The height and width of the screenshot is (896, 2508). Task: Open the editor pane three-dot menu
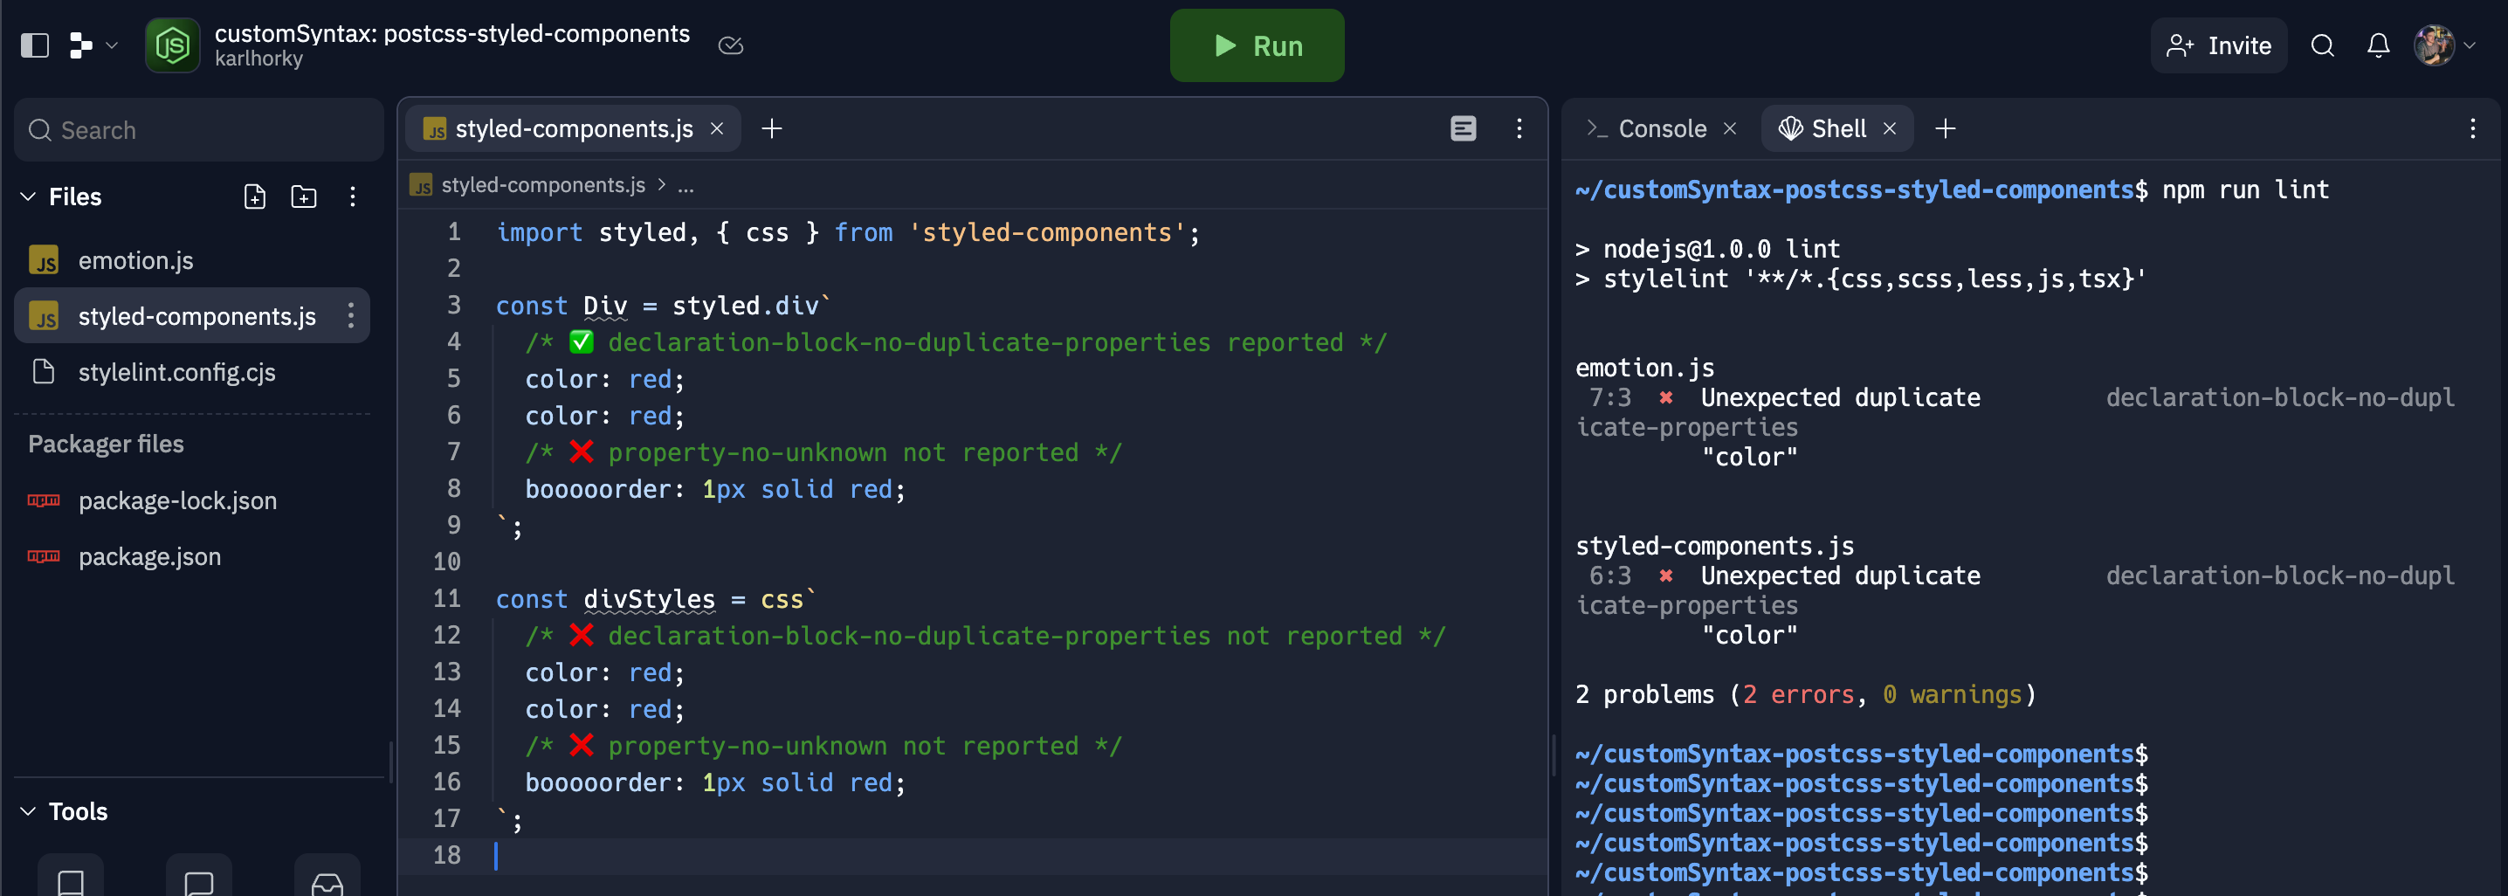[1519, 128]
